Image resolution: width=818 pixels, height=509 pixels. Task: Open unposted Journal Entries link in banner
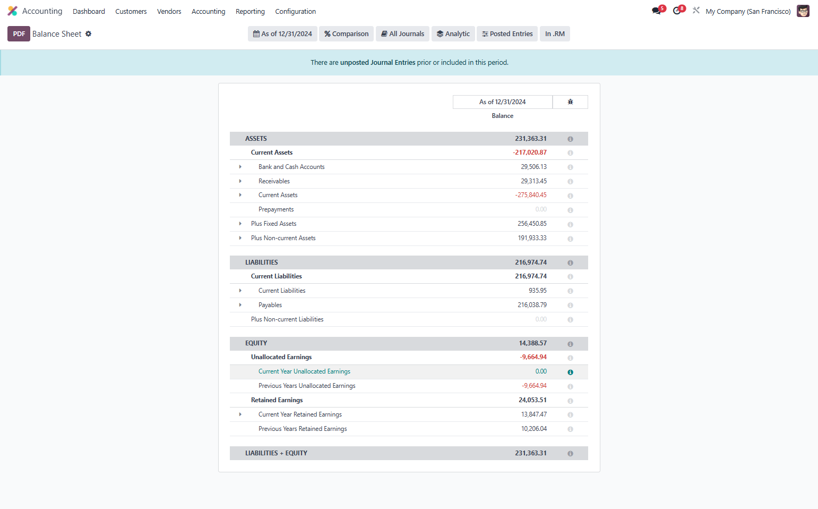pos(378,63)
